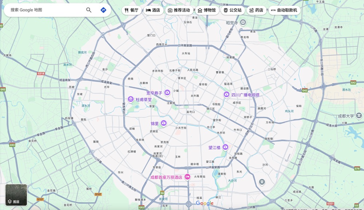Click the 玉林 label
The height and width of the screenshot is (210, 364).
(178, 157)
